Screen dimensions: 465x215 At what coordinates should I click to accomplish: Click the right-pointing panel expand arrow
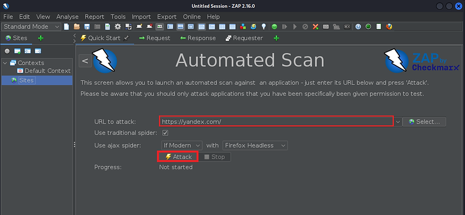(x=74, y=41)
